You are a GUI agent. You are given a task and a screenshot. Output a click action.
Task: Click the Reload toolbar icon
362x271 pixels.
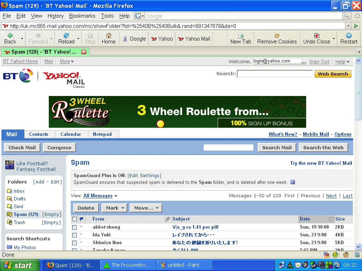[x=66, y=36]
